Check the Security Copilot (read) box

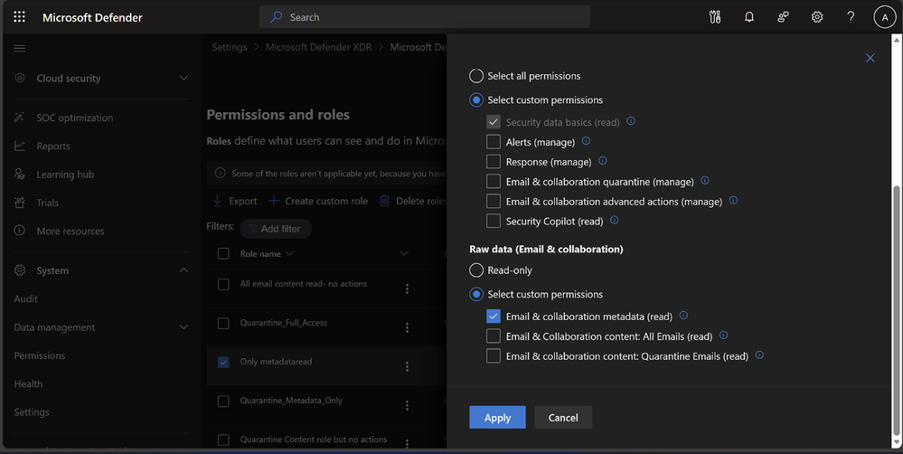point(494,221)
